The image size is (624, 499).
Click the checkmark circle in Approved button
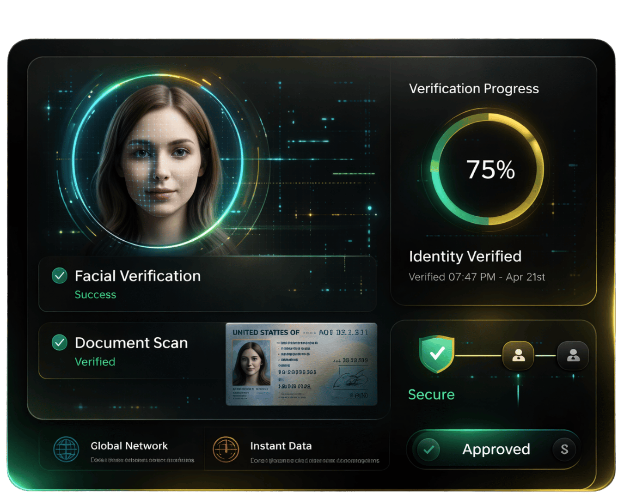(428, 449)
